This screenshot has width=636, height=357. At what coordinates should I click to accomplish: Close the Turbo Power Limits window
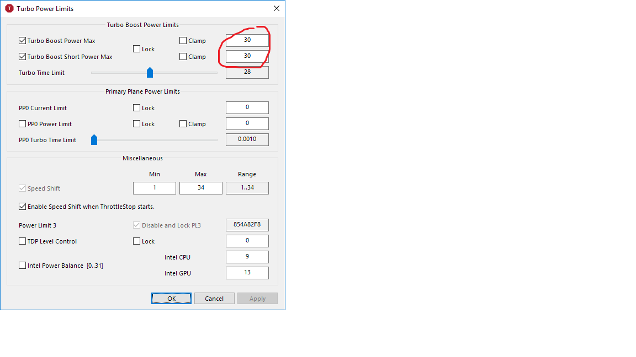pos(277,8)
